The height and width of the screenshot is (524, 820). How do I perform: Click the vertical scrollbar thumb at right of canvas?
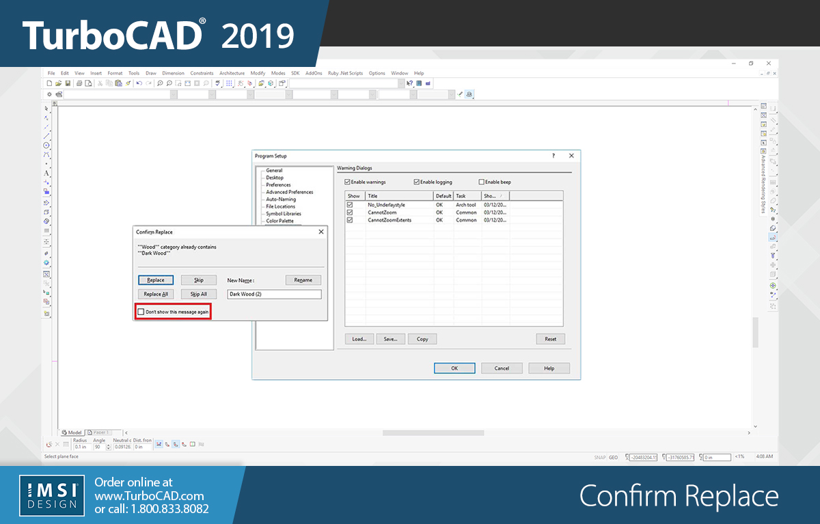click(755, 333)
